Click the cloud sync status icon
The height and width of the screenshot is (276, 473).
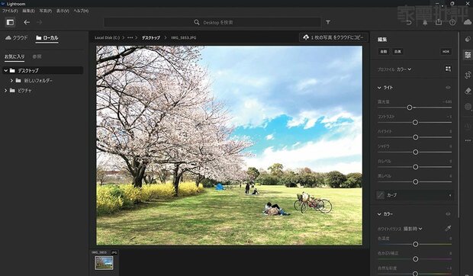pos(467,22)
